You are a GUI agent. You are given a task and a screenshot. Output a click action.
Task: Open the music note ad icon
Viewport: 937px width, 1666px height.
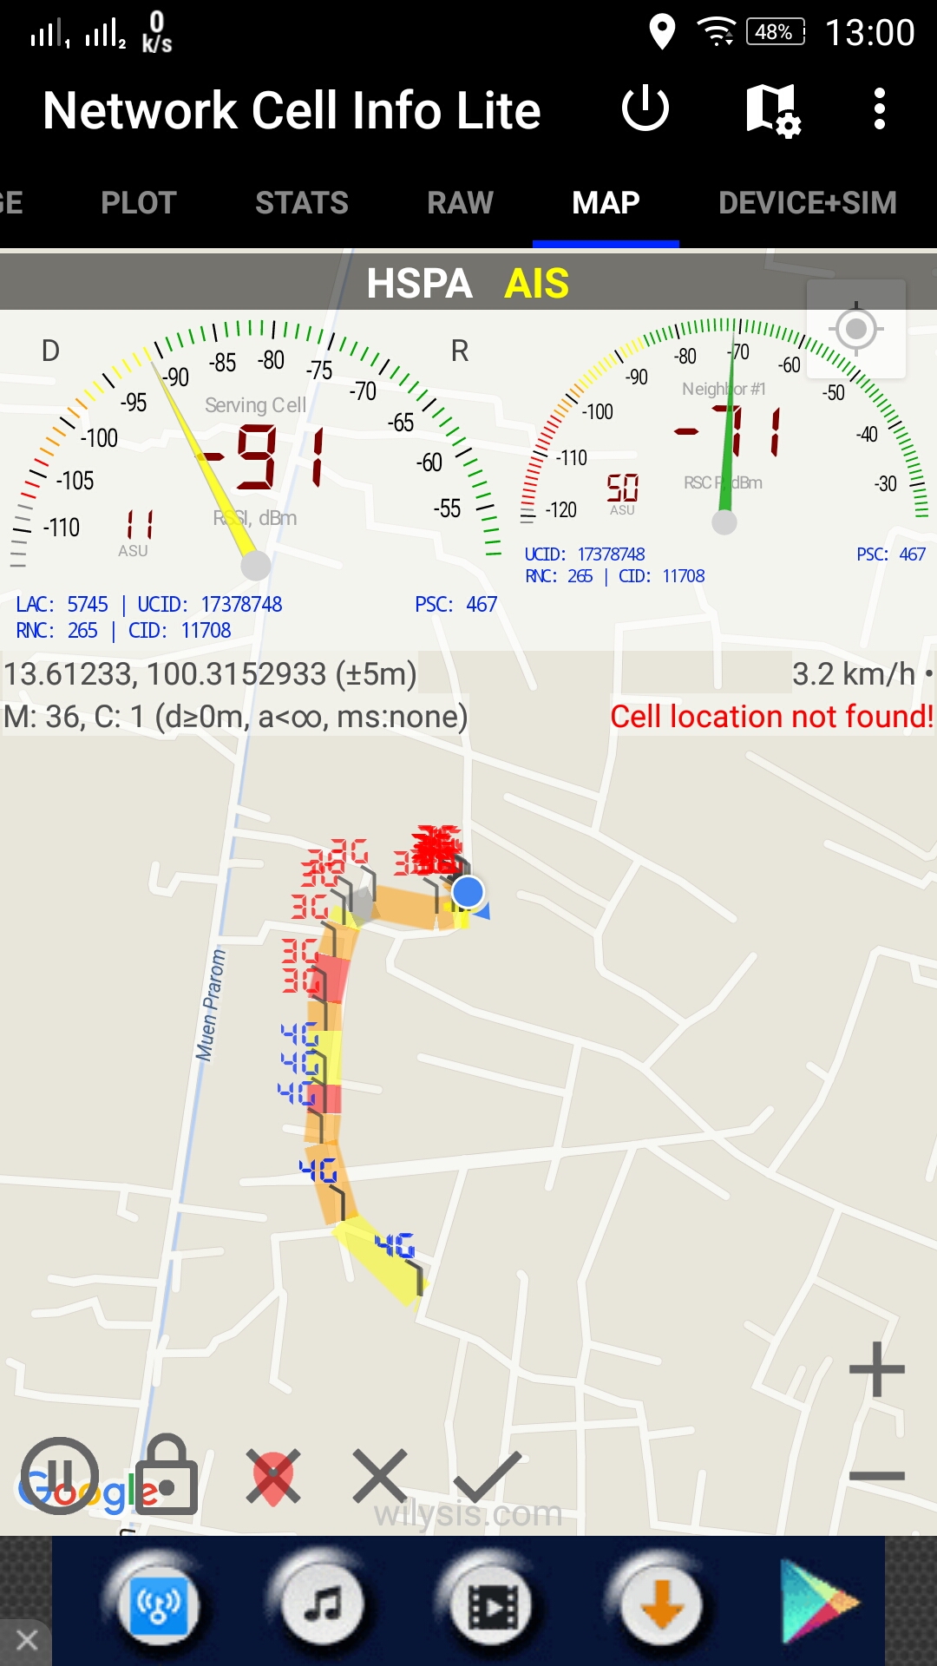[323, 1605]
